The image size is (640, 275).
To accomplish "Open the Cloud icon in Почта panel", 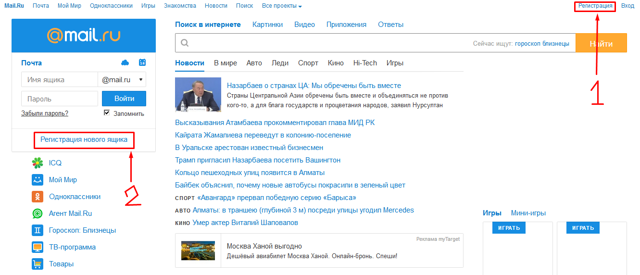I will tap(125, 62).
